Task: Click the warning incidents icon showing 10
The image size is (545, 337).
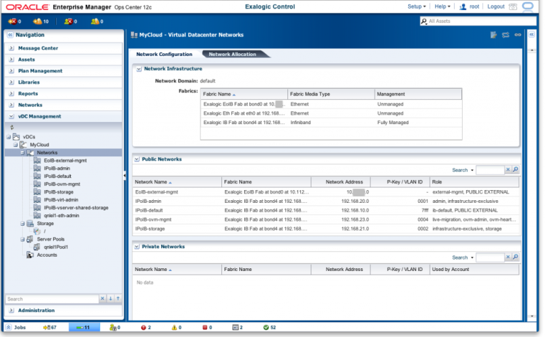Action: [x=37, y=21]
